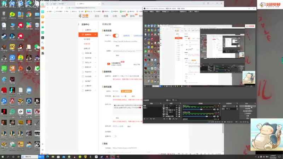Open the Google Chrome desktop shortcut
This screenshot has width=283, height=159.
[x=29, y=15]
